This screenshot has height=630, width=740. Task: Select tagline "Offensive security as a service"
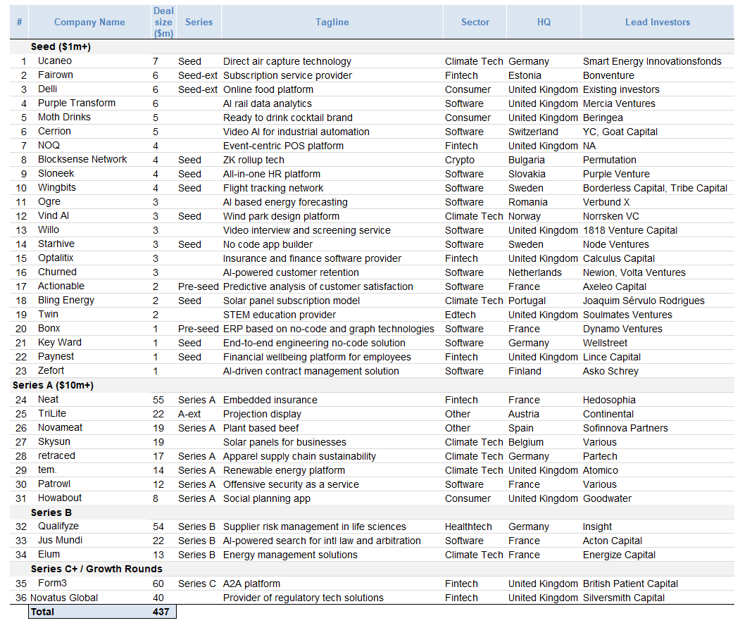tap(291, 485)
